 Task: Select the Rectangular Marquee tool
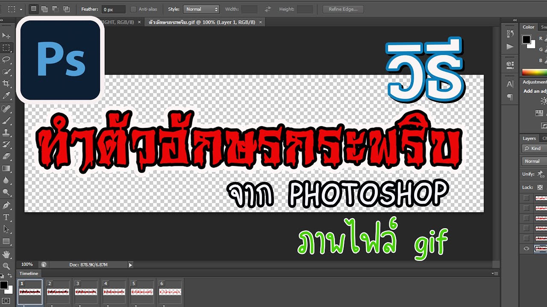point(6,47)
